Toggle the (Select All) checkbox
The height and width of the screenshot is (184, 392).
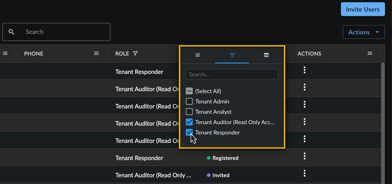189,91
